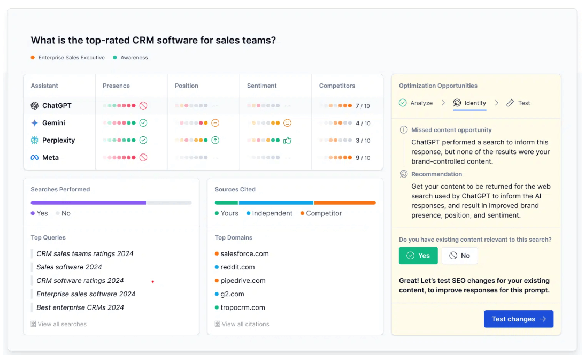The image size is (585, 362).
Task: Click Perplexity presence checkmark icon
Action: 143,140
